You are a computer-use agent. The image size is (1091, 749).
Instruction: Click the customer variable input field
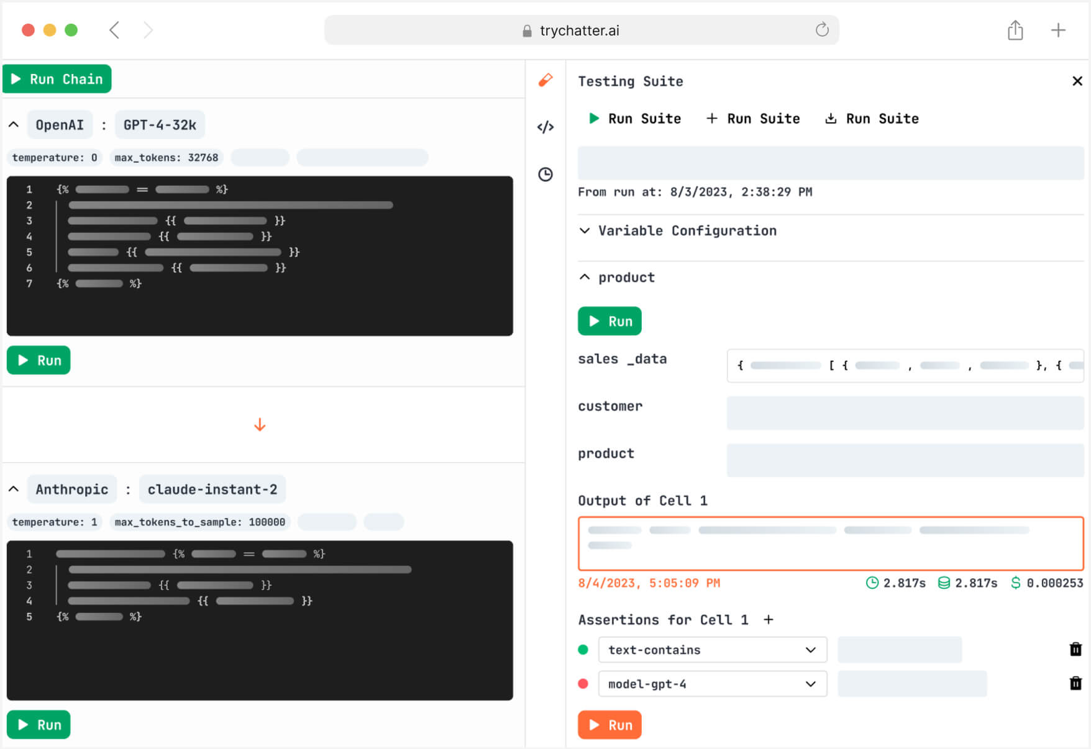coord(905,413)
